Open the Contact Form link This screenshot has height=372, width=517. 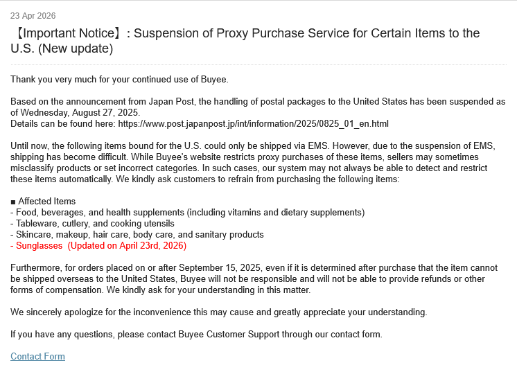(37, 356)
